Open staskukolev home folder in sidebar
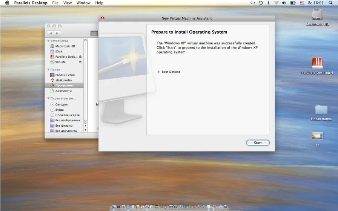This screenshot has height=211, width=338. coord(64,80)
